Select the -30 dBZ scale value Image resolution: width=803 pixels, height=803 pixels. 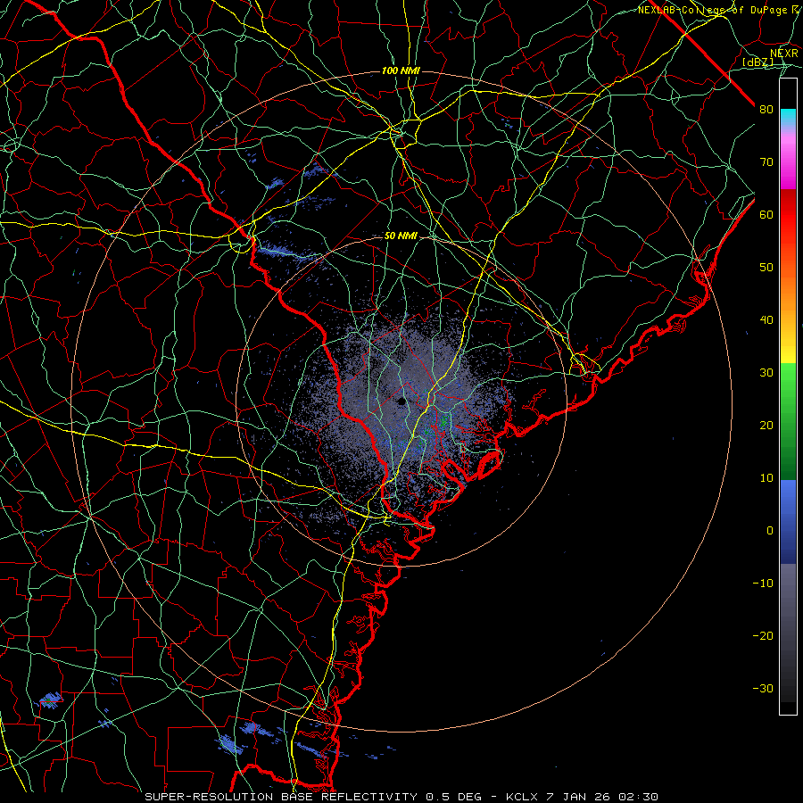[x=763, y=688]
